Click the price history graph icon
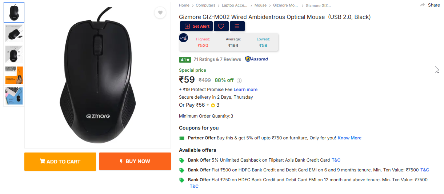Image resolution: width=444 pixels, height=194 pixels. click(x=184, y=37)
